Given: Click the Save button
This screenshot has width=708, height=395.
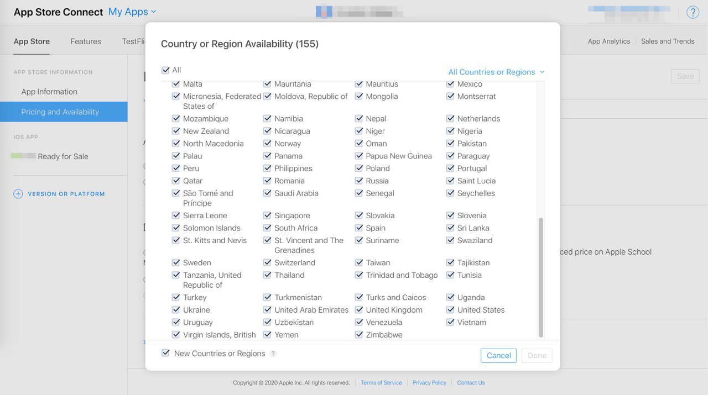Looking at the screenshot, I should tap(685, 76).
